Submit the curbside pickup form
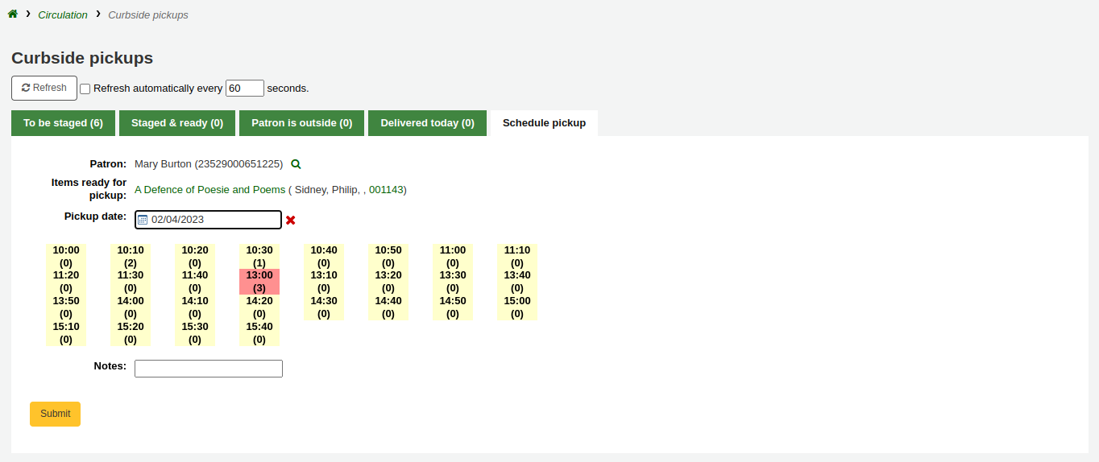The image size is (1099, 462). click(55, 414)
